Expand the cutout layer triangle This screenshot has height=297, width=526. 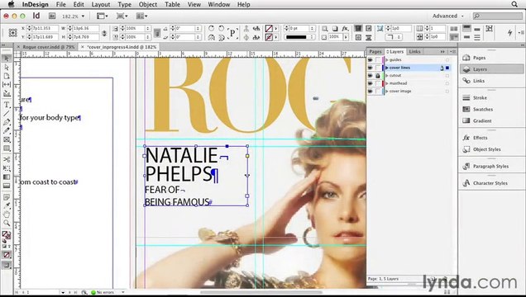387,76
